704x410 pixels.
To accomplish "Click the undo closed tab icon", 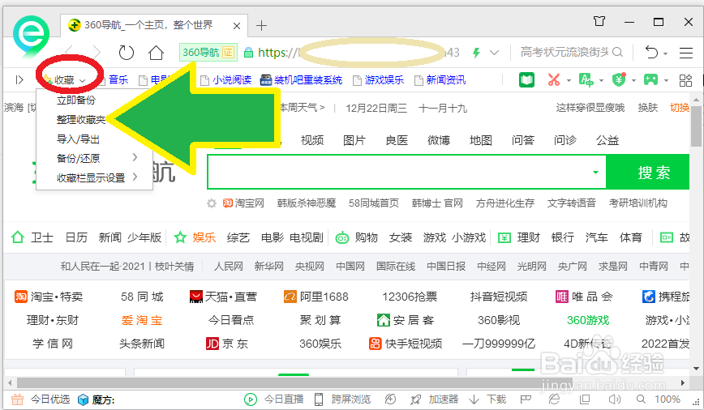I will [x=651, y=53].
